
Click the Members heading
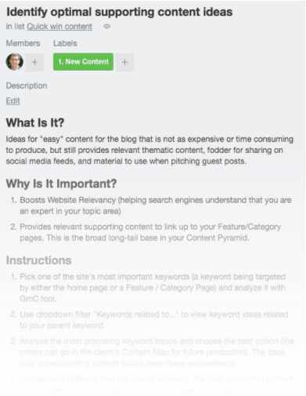point(23,43)
